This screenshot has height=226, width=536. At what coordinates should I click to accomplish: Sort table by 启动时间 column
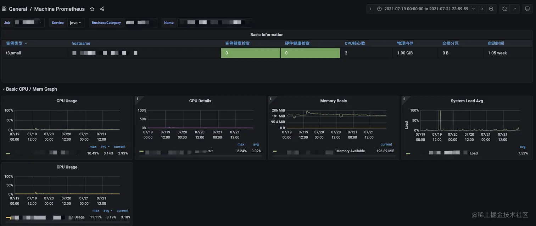pos(496,43)
